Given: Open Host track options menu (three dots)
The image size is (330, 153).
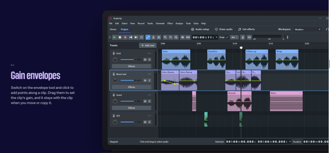Looking at the screenshot, I should (149, 53).
